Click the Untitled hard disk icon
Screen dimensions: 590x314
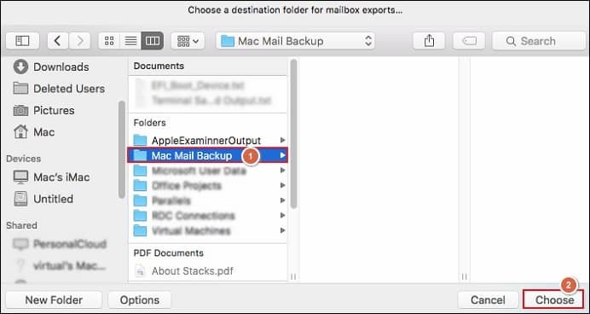click(x=20, y=199)
